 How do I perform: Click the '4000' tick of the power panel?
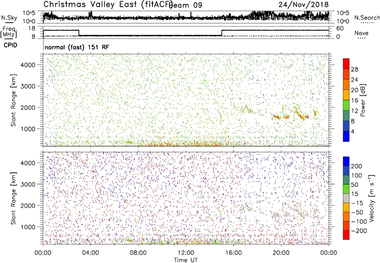coord(28,65)
